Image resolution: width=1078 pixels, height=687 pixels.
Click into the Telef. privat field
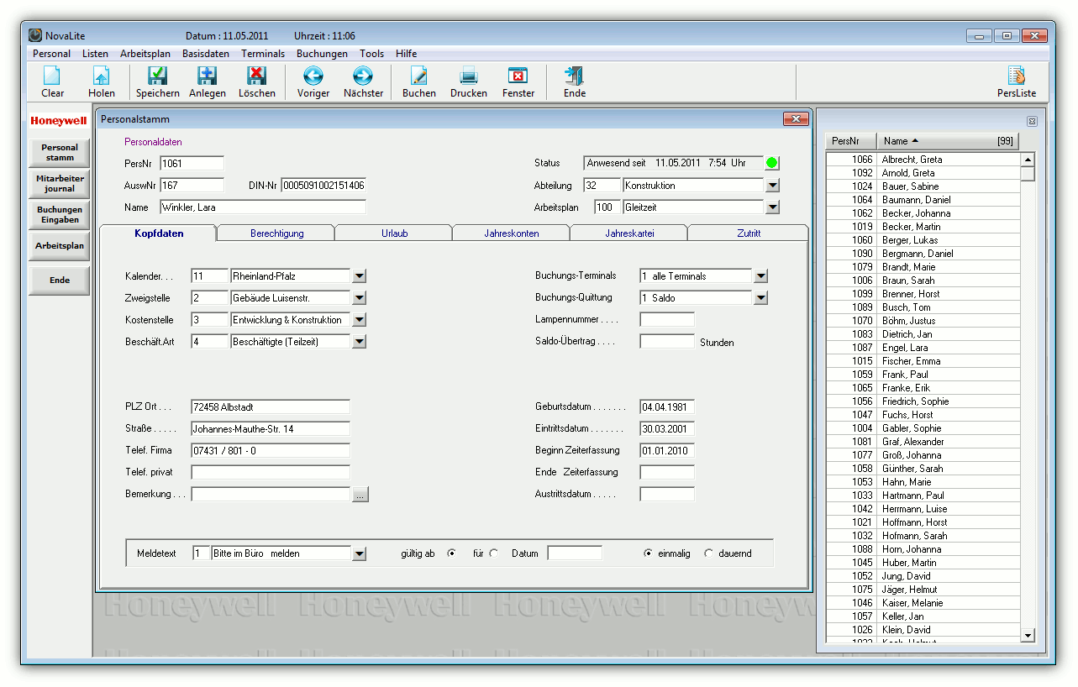click(x=270, y=472)
